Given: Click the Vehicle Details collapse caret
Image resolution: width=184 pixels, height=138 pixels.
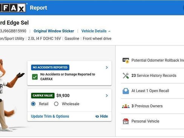Looking at the screenshot, I should 109,31.
